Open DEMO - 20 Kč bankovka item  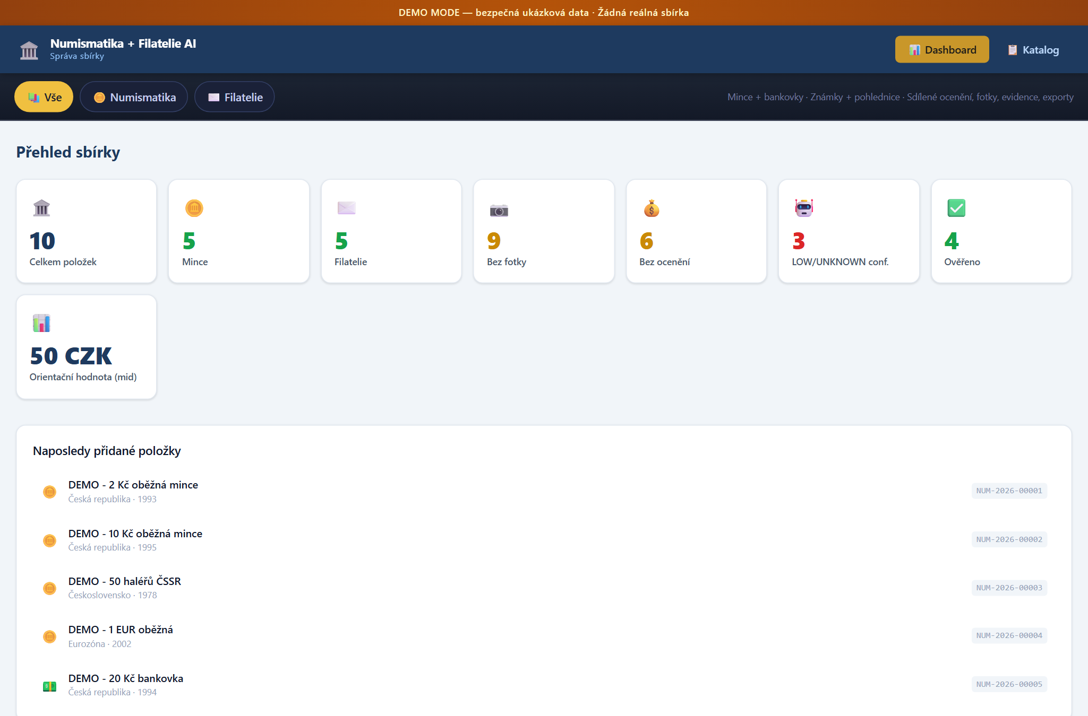click(544, 685)
